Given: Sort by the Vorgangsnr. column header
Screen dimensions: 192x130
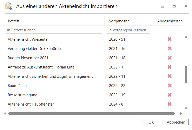Looking at the screenshot, I should tap(119, 21).
